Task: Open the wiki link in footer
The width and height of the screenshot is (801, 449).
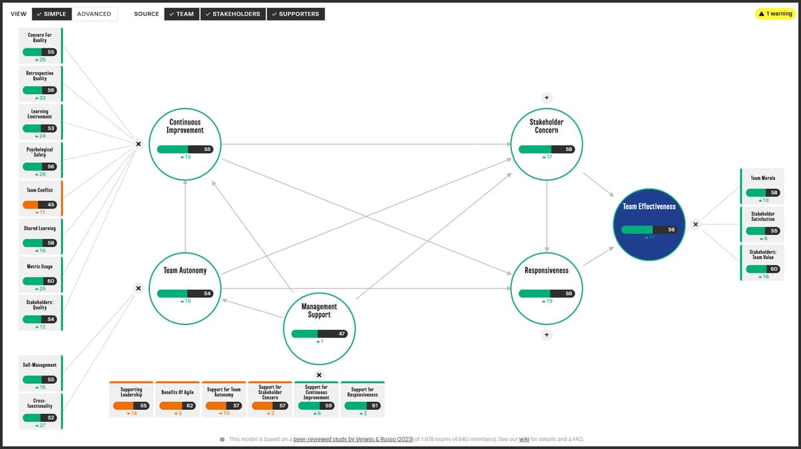Action: point(524,439)
